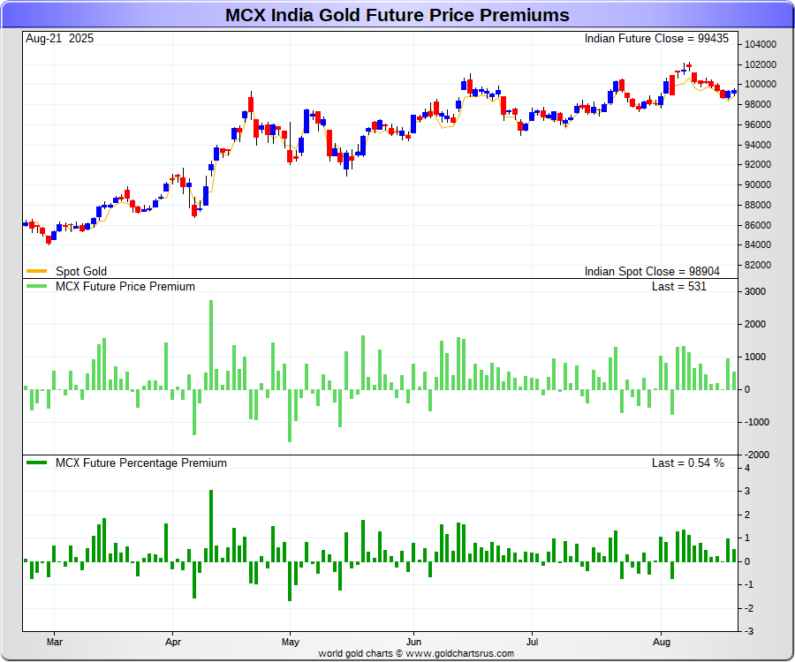Click the '4' percentage axis label
Viewport: 795px width, 662px height.
(746, 468)
